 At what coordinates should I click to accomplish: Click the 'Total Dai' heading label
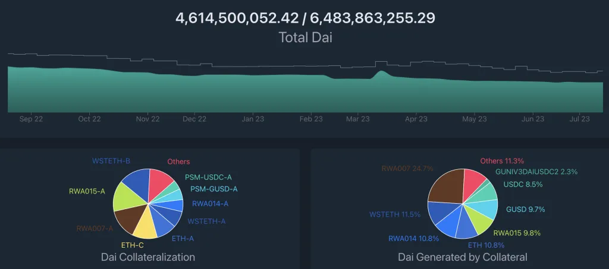click(305, 37)
